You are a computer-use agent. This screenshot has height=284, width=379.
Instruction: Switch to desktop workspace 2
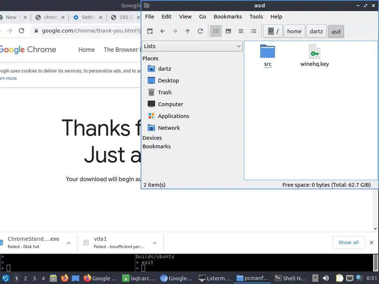pyautogui.click(x=26, y=278)
